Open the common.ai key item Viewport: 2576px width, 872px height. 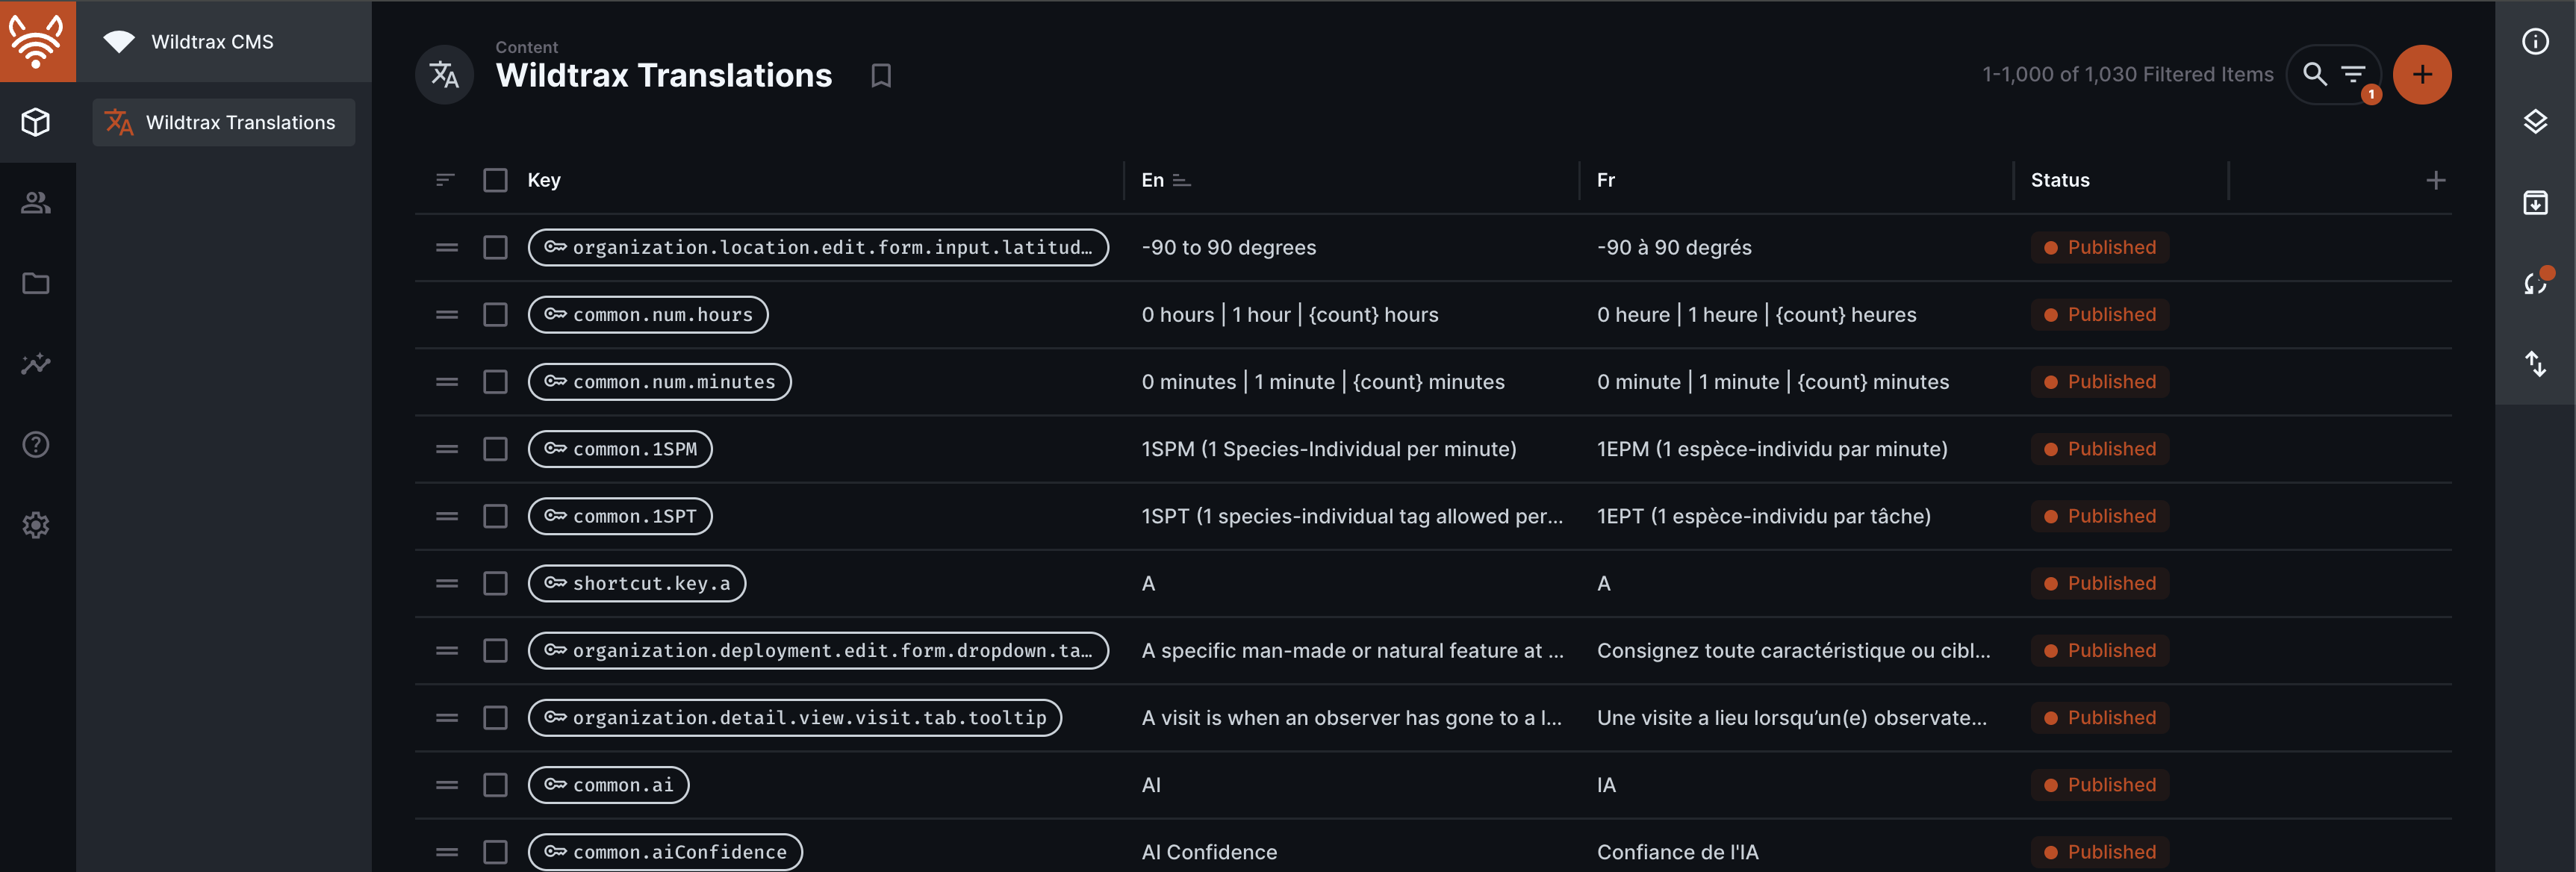(609, 785)
